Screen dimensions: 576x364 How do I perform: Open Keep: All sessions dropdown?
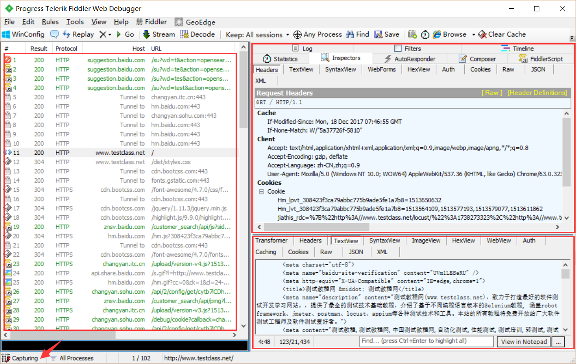click(257, 34)
